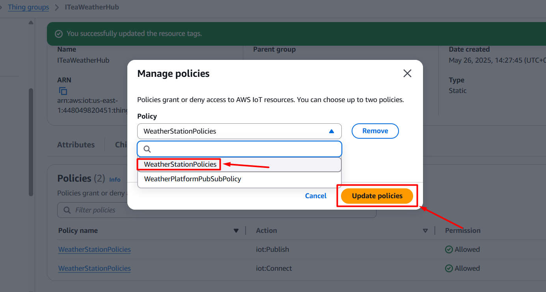
Task: Close the Manage policies dialog with the X
Action: click(407, 73)
